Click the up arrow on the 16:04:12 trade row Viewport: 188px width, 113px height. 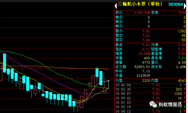tap(184, 111)
